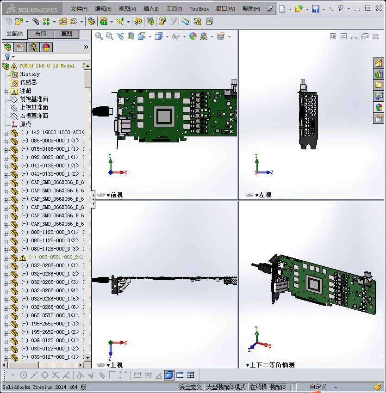Expand the 142-1G600-1000-A05 component
The height and width of the screenshot is (393, 386).
6,134
